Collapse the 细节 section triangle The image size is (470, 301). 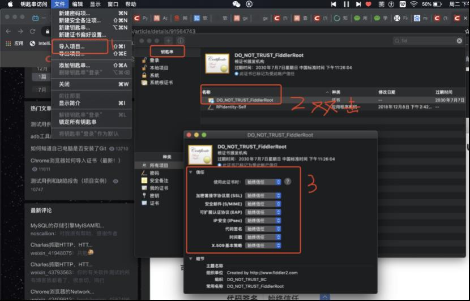191,259
